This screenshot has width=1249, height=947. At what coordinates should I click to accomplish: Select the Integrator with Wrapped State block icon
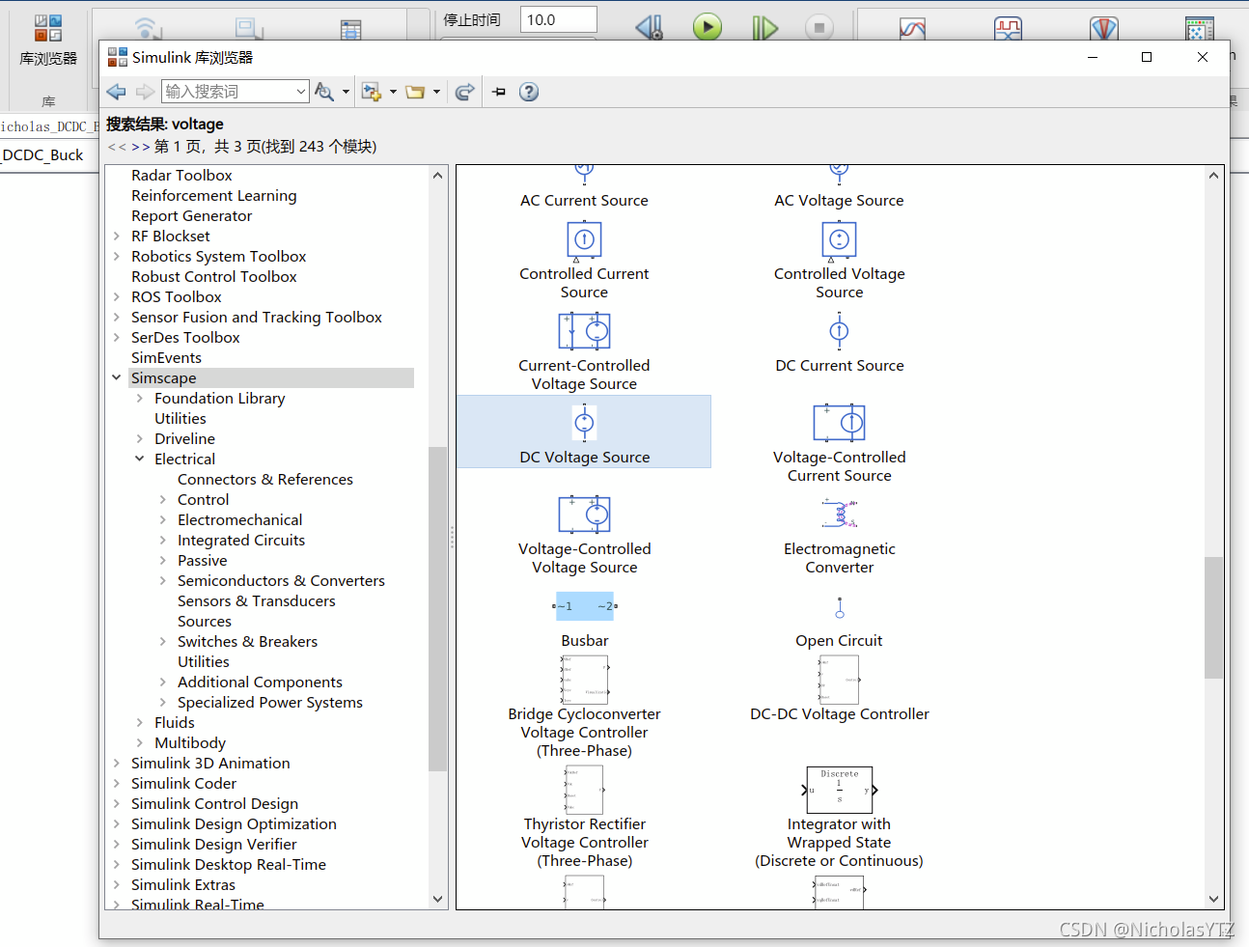click(x=839, y=790)
